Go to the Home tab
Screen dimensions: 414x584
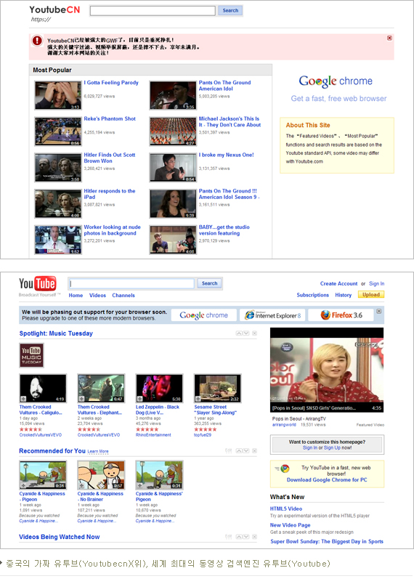click(76, 296)
